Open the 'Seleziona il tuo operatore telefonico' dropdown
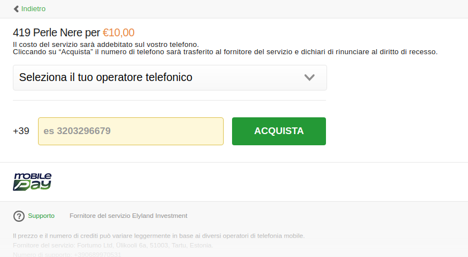This screenshot has width=468, height=257. (x=169, y=78)
